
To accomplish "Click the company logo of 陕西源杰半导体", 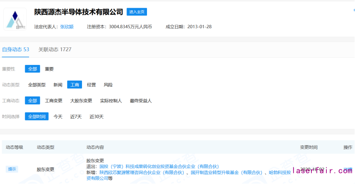I will [x=15, y=19].
